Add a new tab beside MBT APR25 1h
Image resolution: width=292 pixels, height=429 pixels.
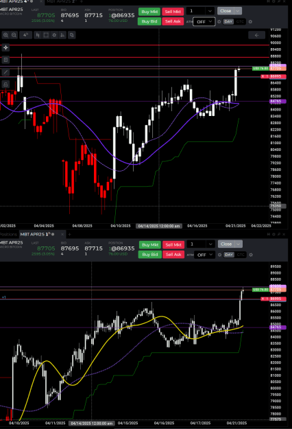[69, 235]
